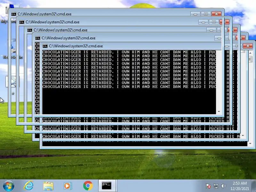The image size is (256, 192).
Task: Close the uppermost cmd window
Action: (217, 14)
